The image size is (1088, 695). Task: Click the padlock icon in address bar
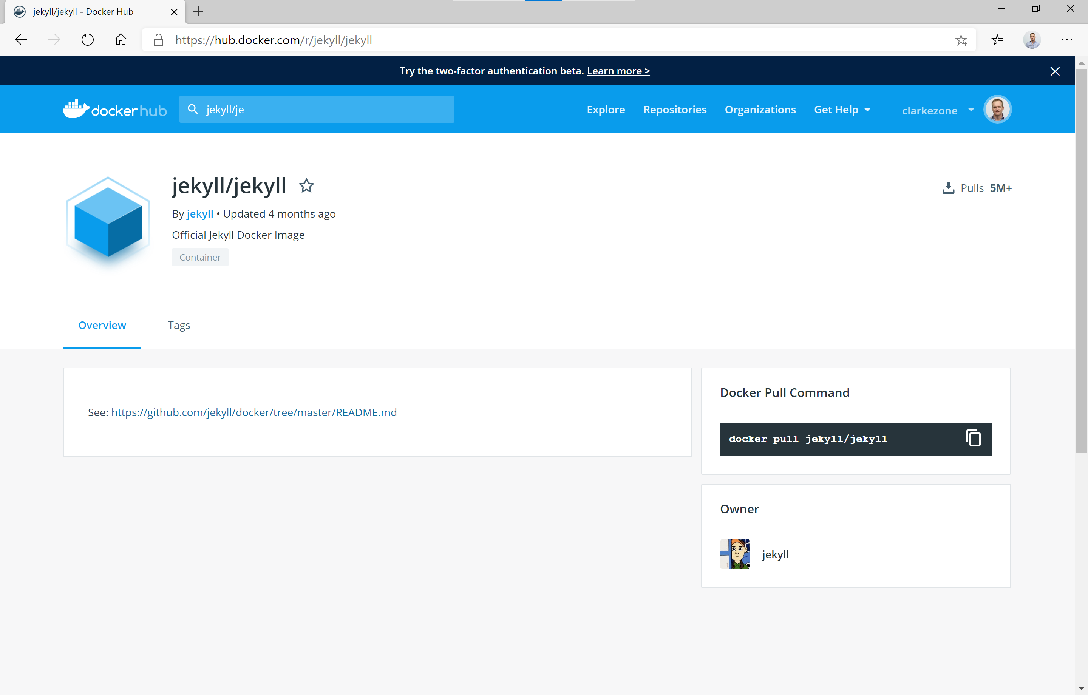[158, 40]
